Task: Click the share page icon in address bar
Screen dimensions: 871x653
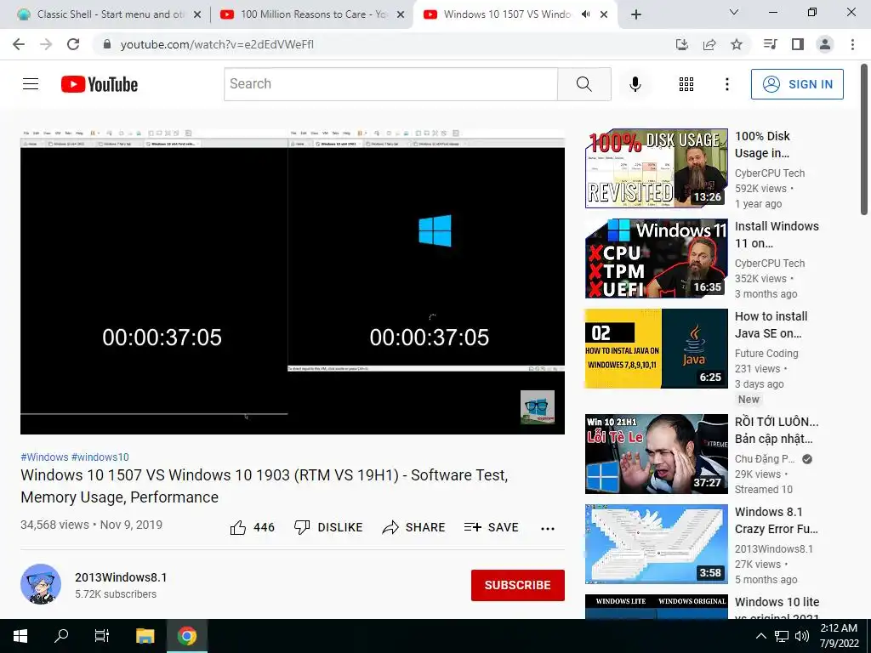Action: [x=709, y=44]
